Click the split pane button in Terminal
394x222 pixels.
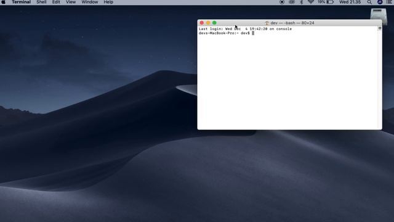pyautogui.click(x=380, y=28)
